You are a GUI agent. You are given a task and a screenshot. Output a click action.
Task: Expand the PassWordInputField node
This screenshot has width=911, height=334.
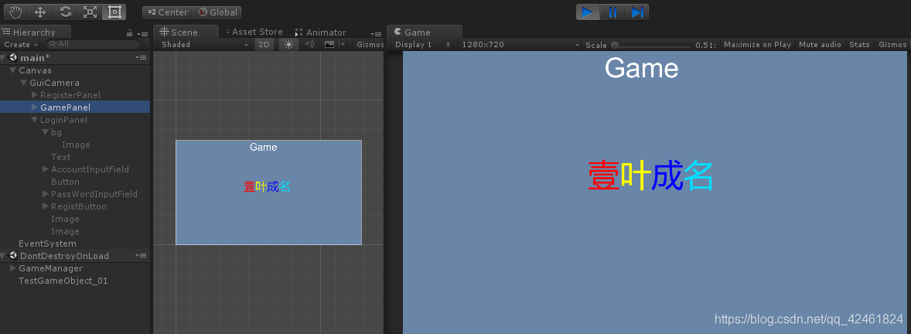click(x=46, y=194)
